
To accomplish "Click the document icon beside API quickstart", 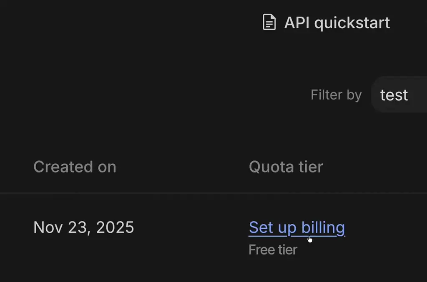I will click(269, 22).
